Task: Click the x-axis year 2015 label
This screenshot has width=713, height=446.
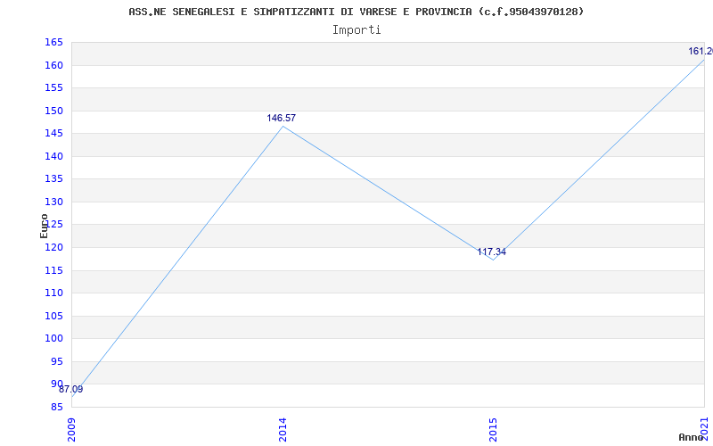Action: tap(494, 430)
